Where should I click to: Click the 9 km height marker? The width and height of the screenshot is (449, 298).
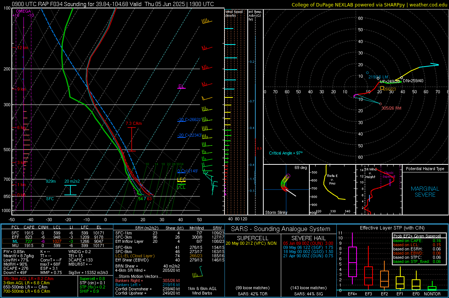point(21,89)
